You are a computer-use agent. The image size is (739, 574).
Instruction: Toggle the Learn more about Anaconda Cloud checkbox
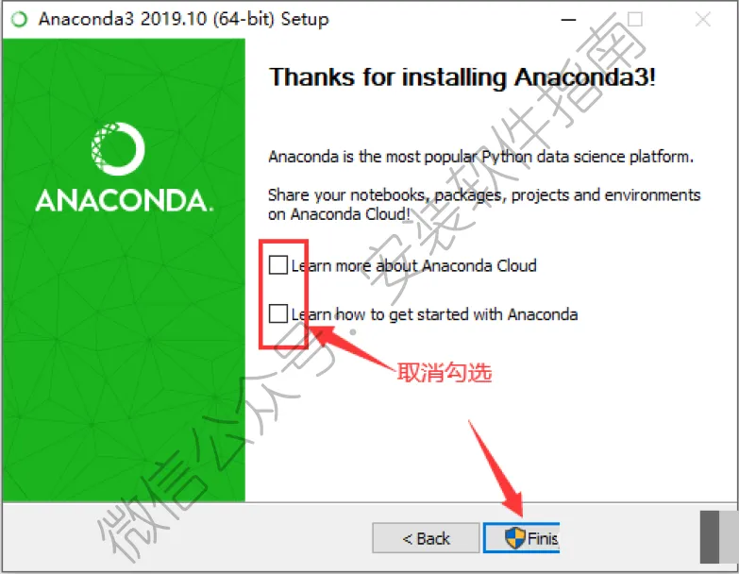[278, 265]
